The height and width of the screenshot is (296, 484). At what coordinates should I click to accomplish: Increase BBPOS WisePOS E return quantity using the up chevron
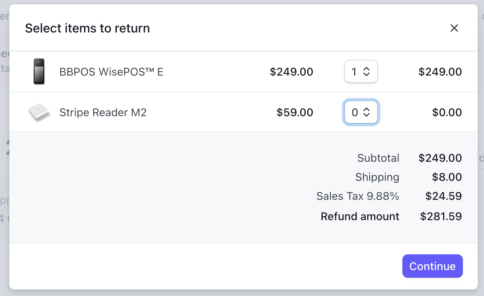coord(367,69)
